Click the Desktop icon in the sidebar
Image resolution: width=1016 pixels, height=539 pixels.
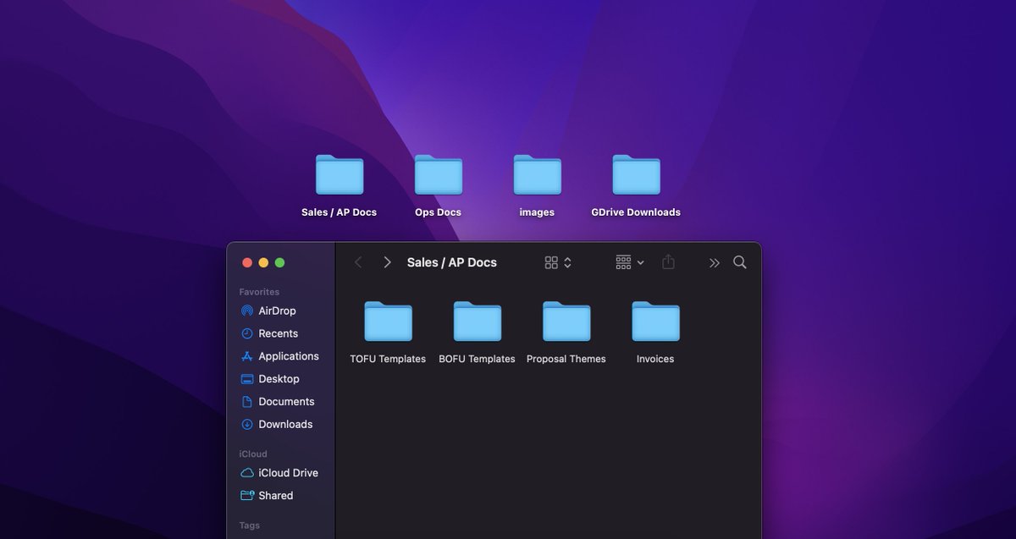pyautogui.click(x=247, y=379)
